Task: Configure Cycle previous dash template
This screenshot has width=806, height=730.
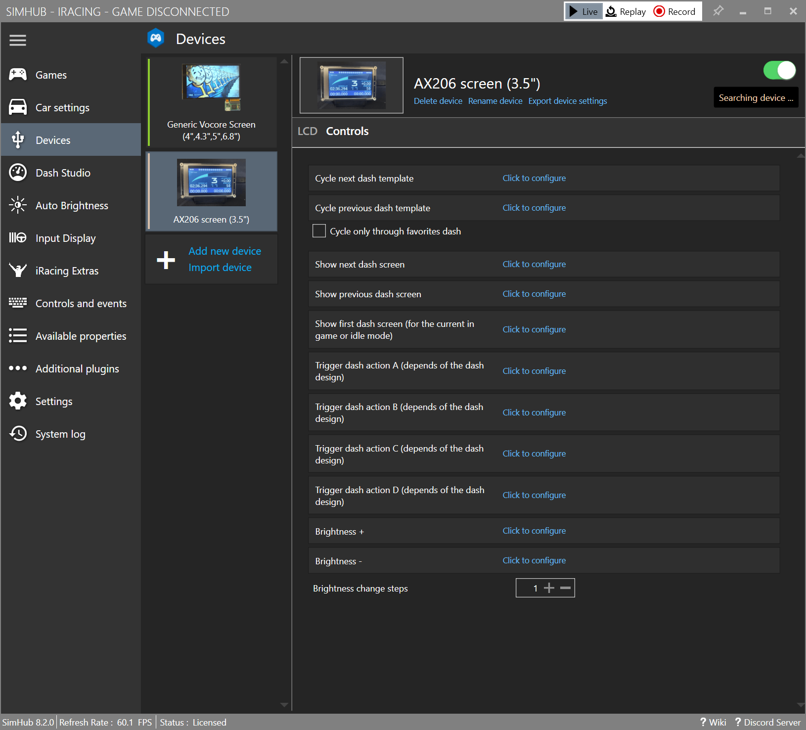Action: pyautogui.click(x=534, y=208)
